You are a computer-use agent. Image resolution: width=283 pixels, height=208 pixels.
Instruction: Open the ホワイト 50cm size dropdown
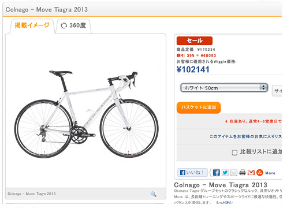click(x=224, y=88)
